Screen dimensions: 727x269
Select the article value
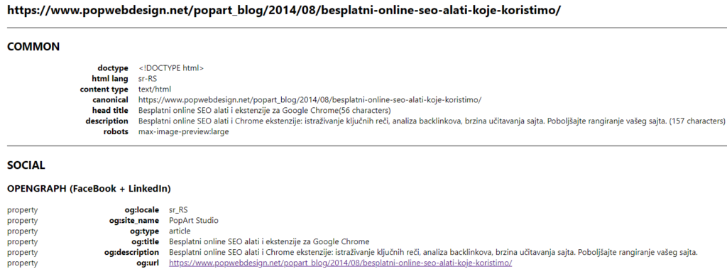pos(180,231)
